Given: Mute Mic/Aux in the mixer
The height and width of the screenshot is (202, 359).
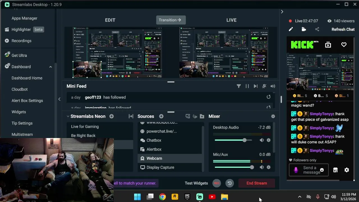Looking at the screenshot, I should (x=262, y=167).
